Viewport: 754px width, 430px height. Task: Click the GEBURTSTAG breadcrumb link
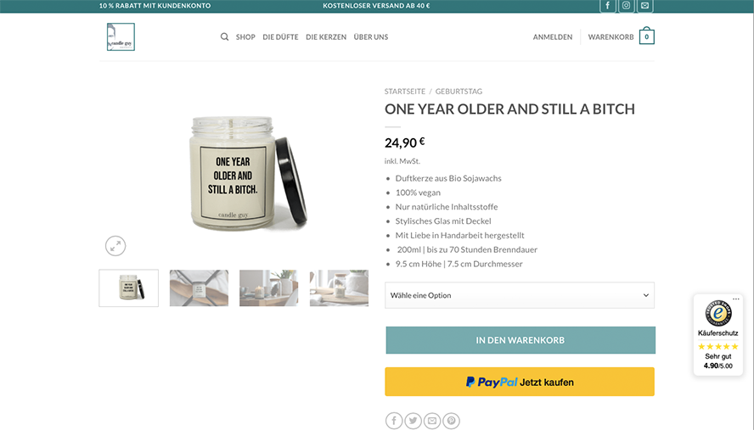[x=459, y=92]
